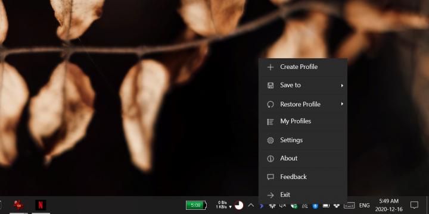This screenshot has width=429, height=214.
Task: Click the muted volume tray icon
Action: 282,206
